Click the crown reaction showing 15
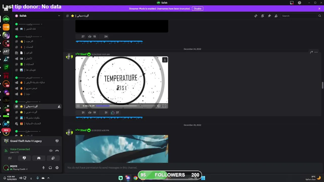Image resolution: width=324 pixels, height=182 pixels. [92, 36]
